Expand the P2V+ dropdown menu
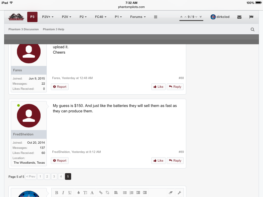 (x=48, y=17)
